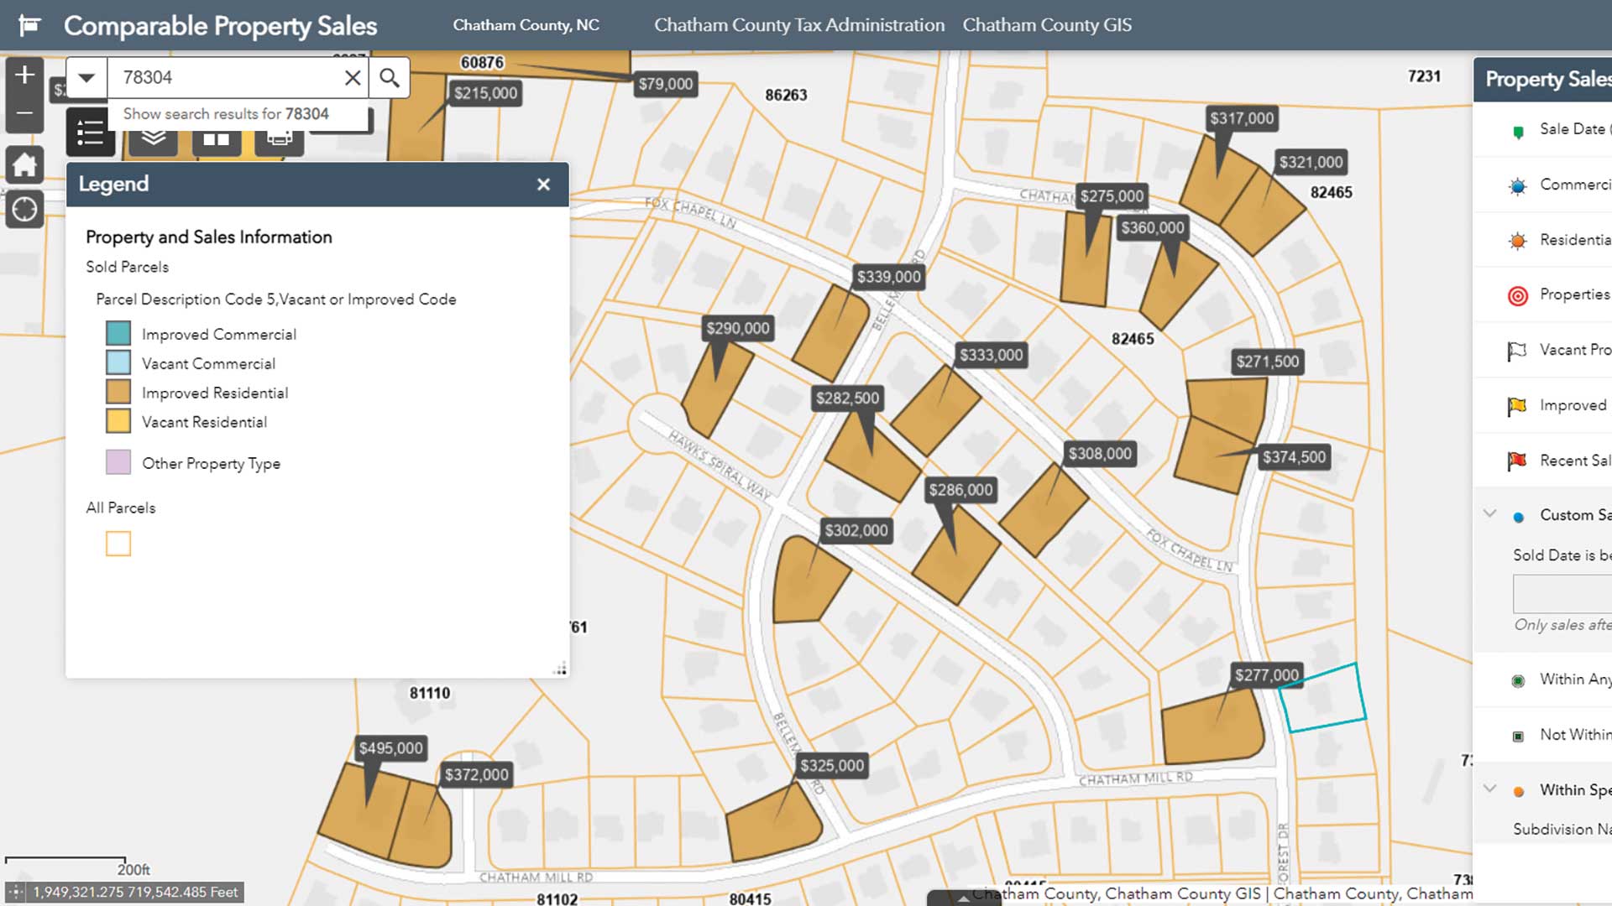This screenshot has height=906, width=1612.
Task: Open Chatham County GIS link
Action: [1046, 25]
